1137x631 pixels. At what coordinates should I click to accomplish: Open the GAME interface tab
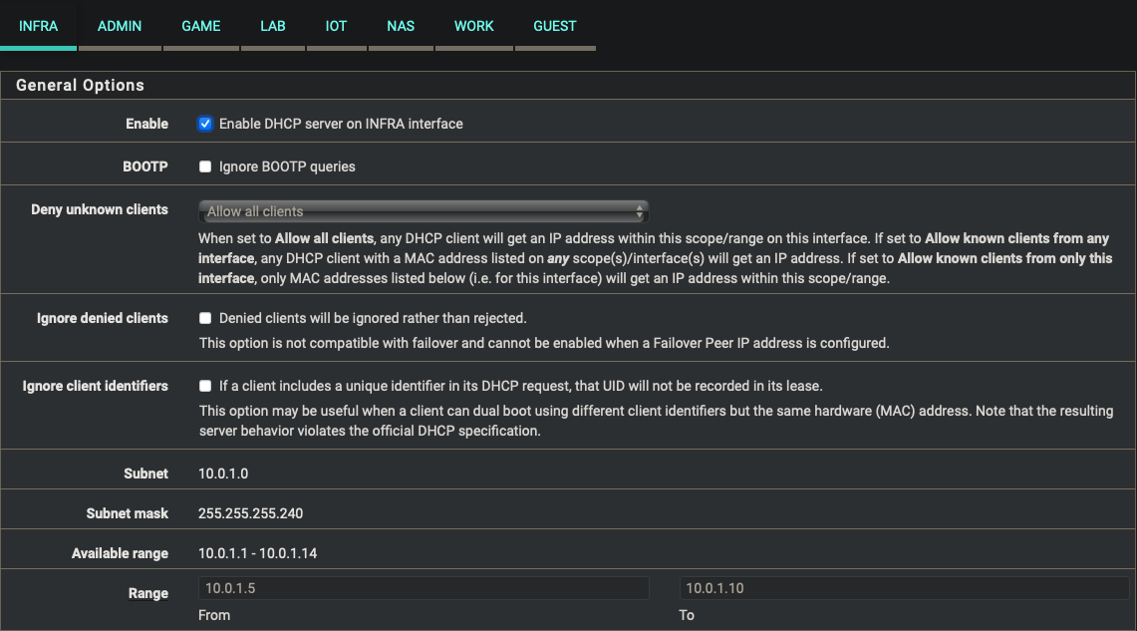(200, 25)
